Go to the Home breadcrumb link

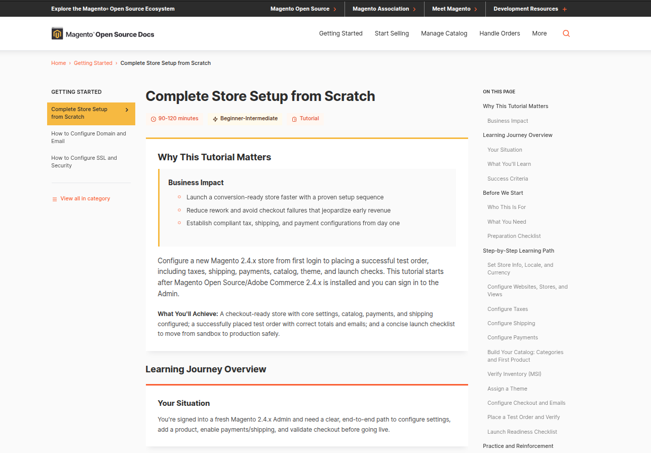pyautogui.click(x=58, y=63)
